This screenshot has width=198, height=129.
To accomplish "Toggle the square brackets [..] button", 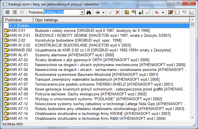I will click(x=178, y=12).
